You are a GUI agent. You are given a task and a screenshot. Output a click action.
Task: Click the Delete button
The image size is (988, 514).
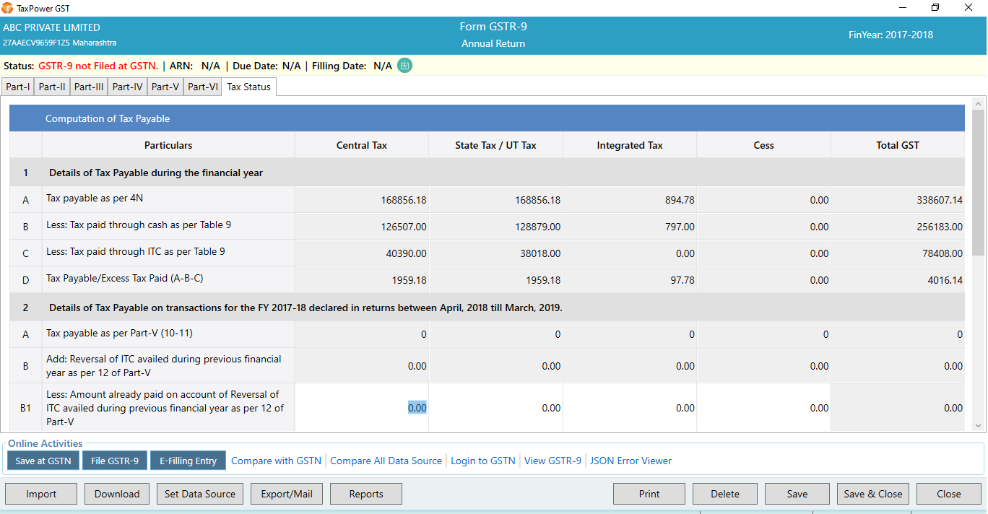click(725, 494)
